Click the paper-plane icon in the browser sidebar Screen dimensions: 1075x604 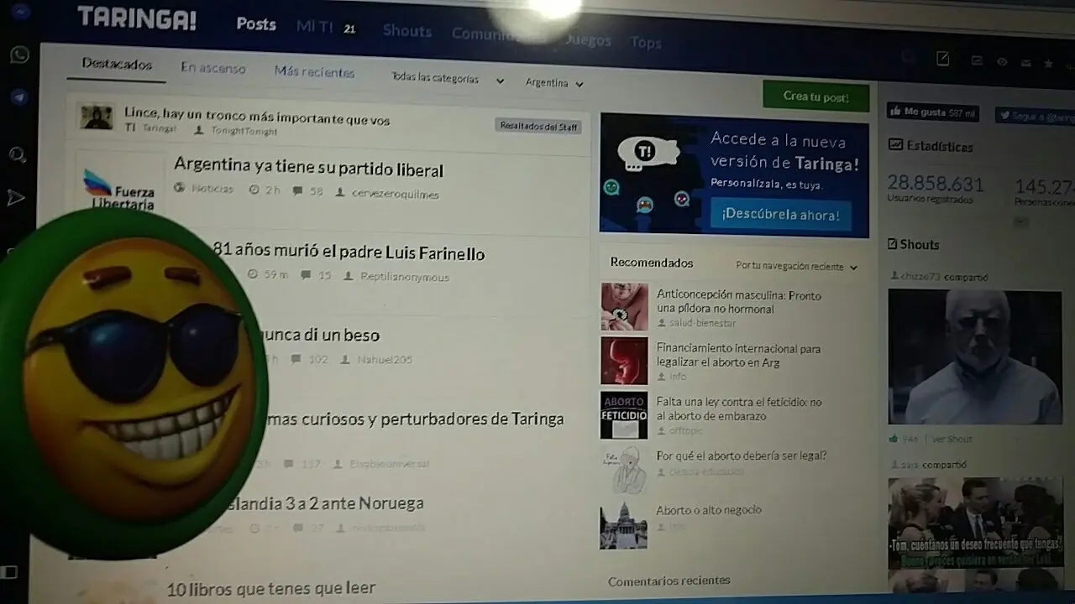[x=16, y=198]
